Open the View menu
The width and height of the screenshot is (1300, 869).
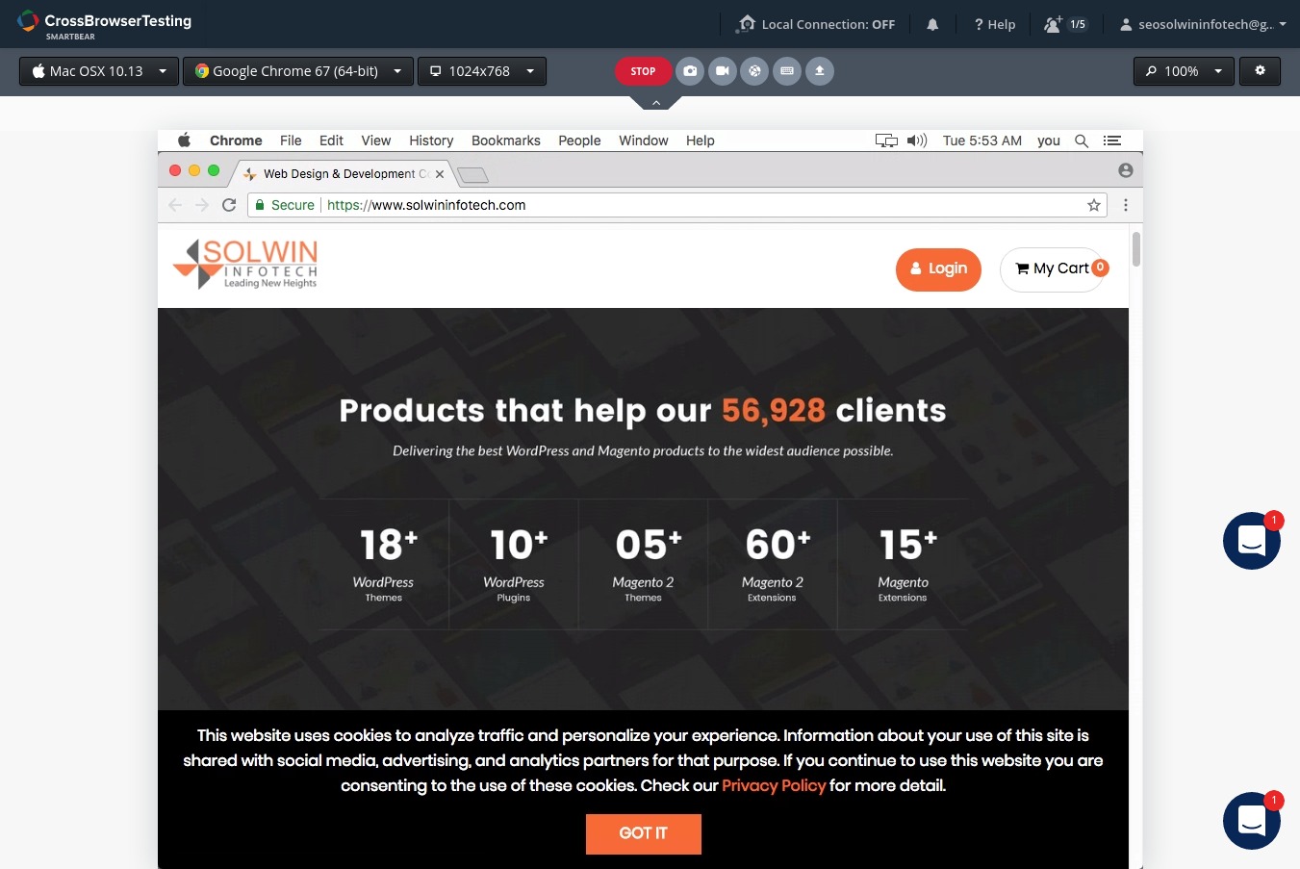coord(376,141)
